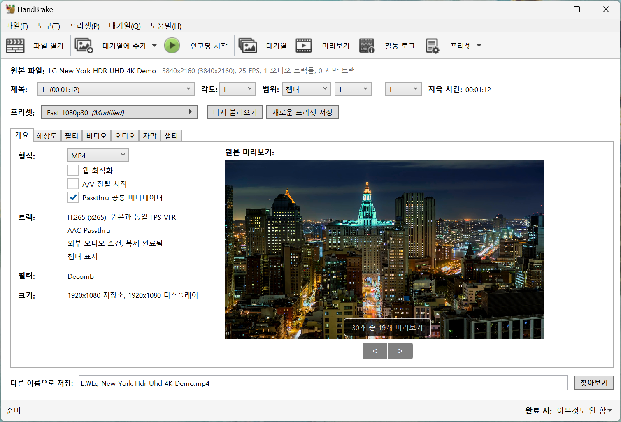Click the 챕터 표시 text
Viewport: 621px width, 422px height.
[82, 256]
